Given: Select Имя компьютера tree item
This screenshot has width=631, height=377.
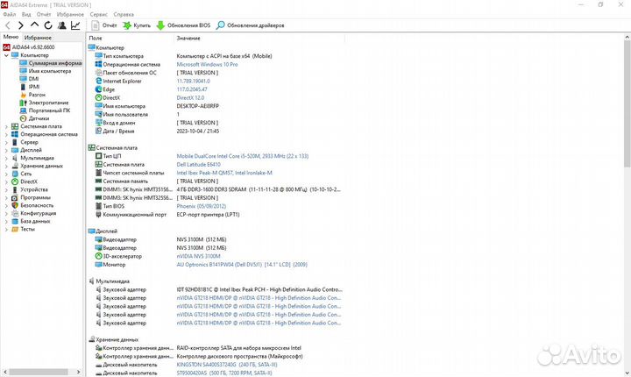Looking at the screenshot, I should [x=49, y=71].
